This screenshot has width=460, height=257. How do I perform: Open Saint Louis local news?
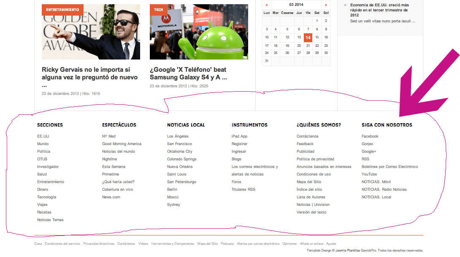click(176, 174)
